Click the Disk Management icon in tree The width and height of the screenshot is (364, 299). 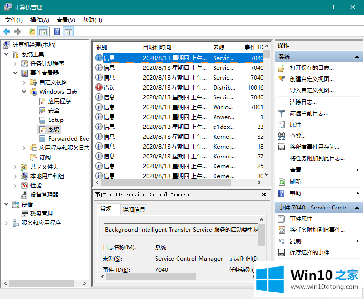click(x=24, y=214)
